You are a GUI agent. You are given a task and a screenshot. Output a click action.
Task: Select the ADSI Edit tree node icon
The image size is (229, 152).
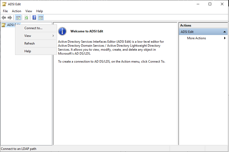point(4,25)
